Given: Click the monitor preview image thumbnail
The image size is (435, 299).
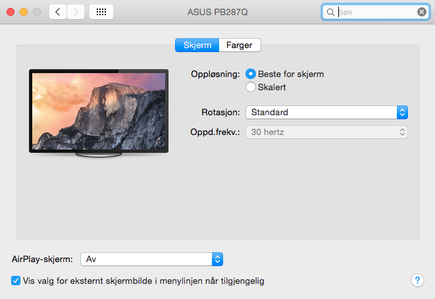Looking at the screenshot, I should pos(99,113).
